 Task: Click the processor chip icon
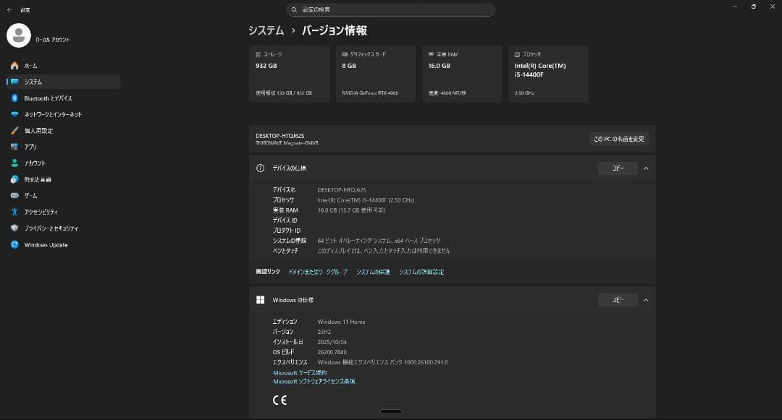click(517, 54)
